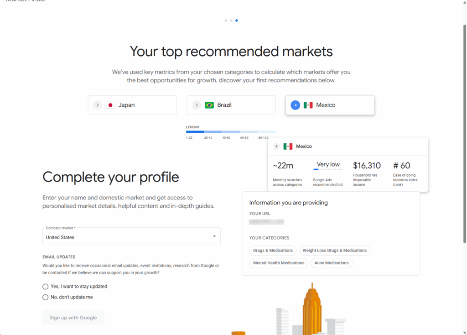Select the "Drugs & Medications" category chip
The image size is (467, 335).
273,250
